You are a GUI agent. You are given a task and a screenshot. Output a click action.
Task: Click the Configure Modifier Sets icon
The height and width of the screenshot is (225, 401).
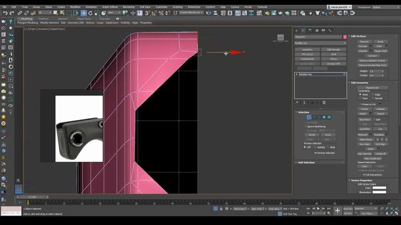point(324,102)
